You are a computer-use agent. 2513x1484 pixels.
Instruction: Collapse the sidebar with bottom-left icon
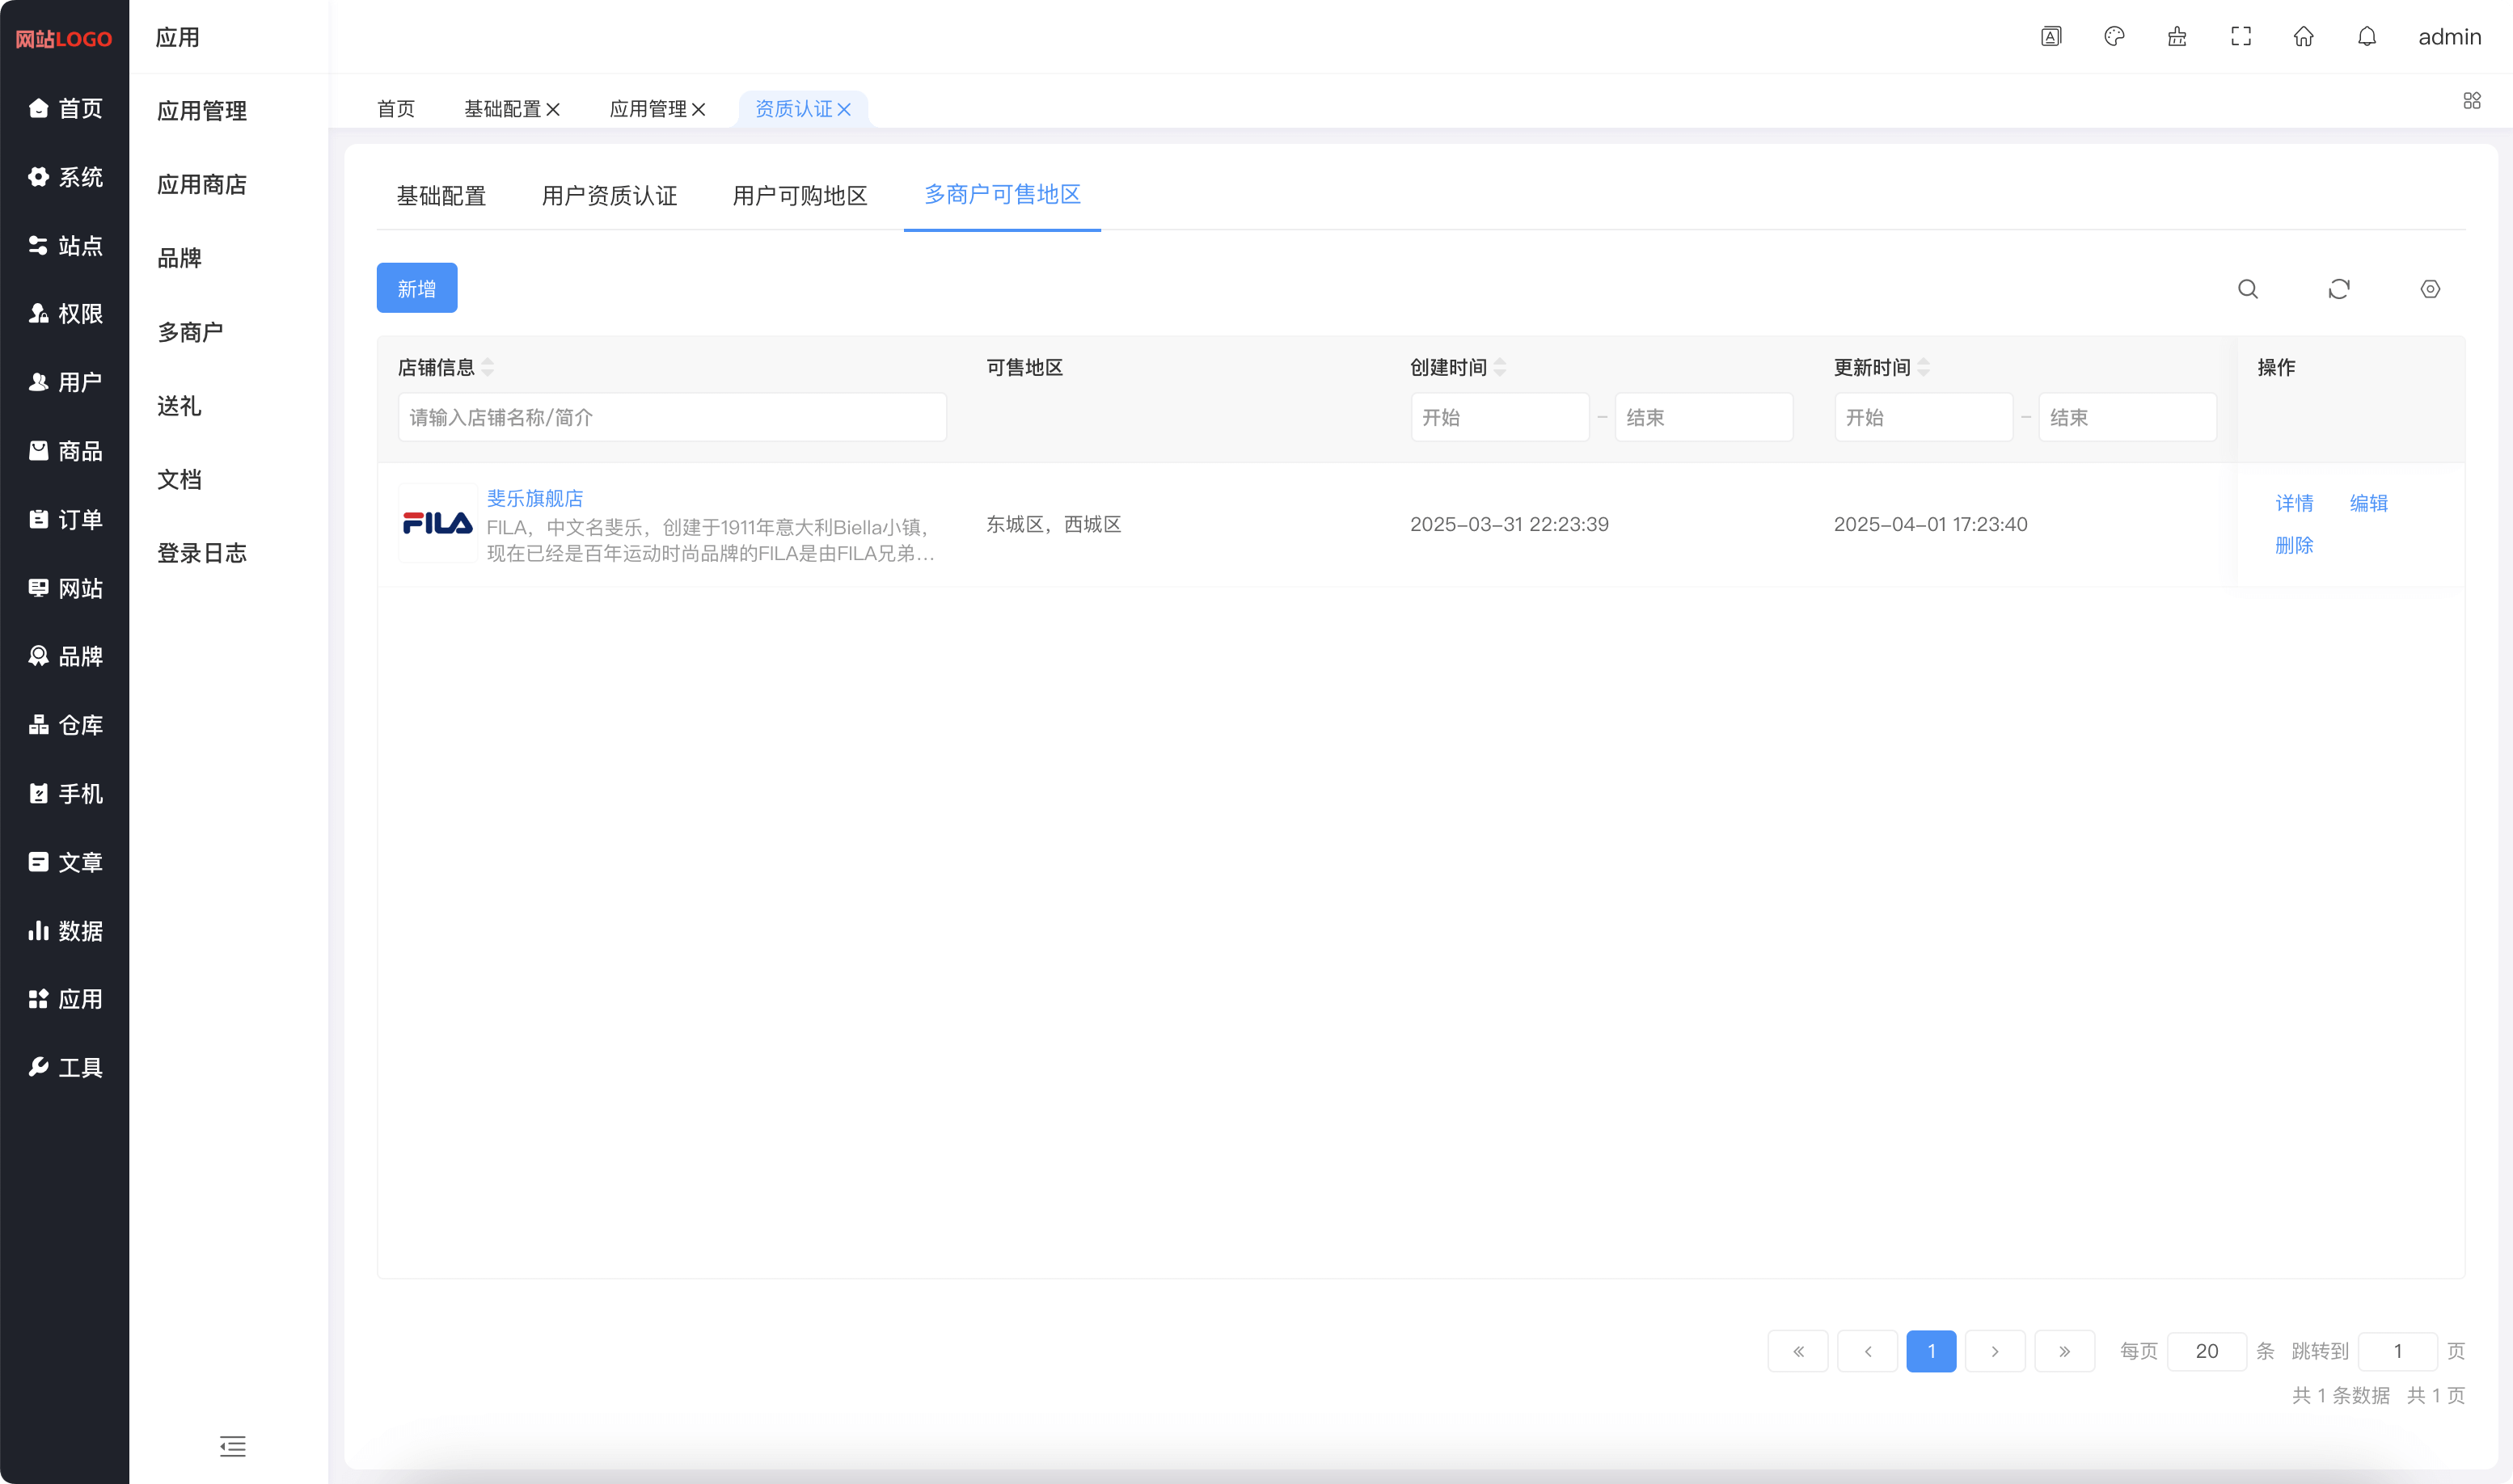click(232, 1447)
